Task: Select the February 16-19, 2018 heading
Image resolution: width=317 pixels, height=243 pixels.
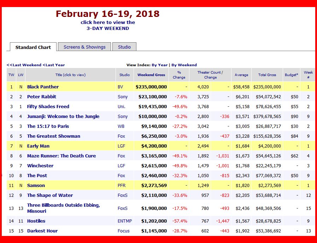Action: [107, 14]
